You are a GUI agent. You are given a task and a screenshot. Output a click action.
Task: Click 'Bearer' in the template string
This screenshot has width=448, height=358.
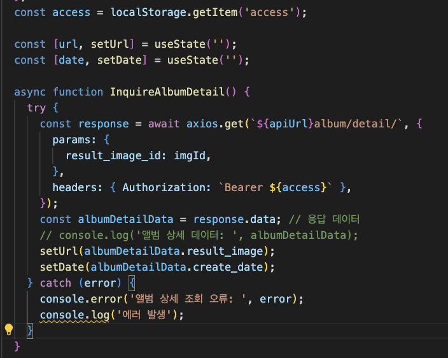[x=244, y=187]
